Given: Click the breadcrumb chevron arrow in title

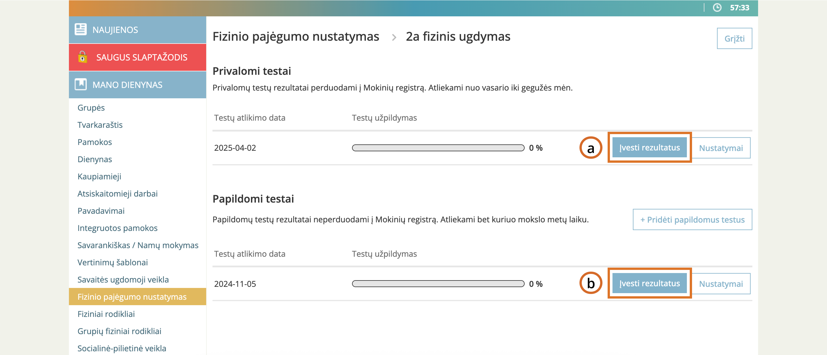Looking at the screenshot, I should pos(394,38).
